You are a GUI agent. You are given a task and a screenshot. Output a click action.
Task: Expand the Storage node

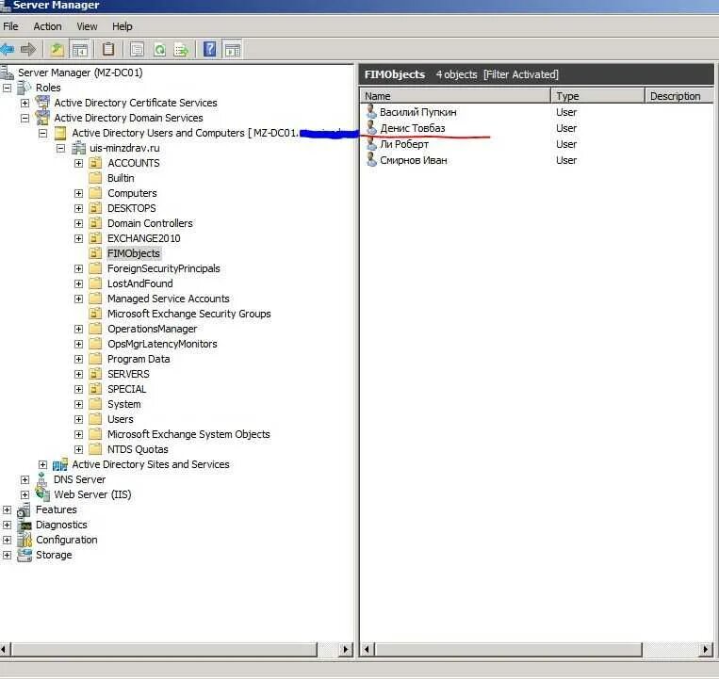pos(7,555)
